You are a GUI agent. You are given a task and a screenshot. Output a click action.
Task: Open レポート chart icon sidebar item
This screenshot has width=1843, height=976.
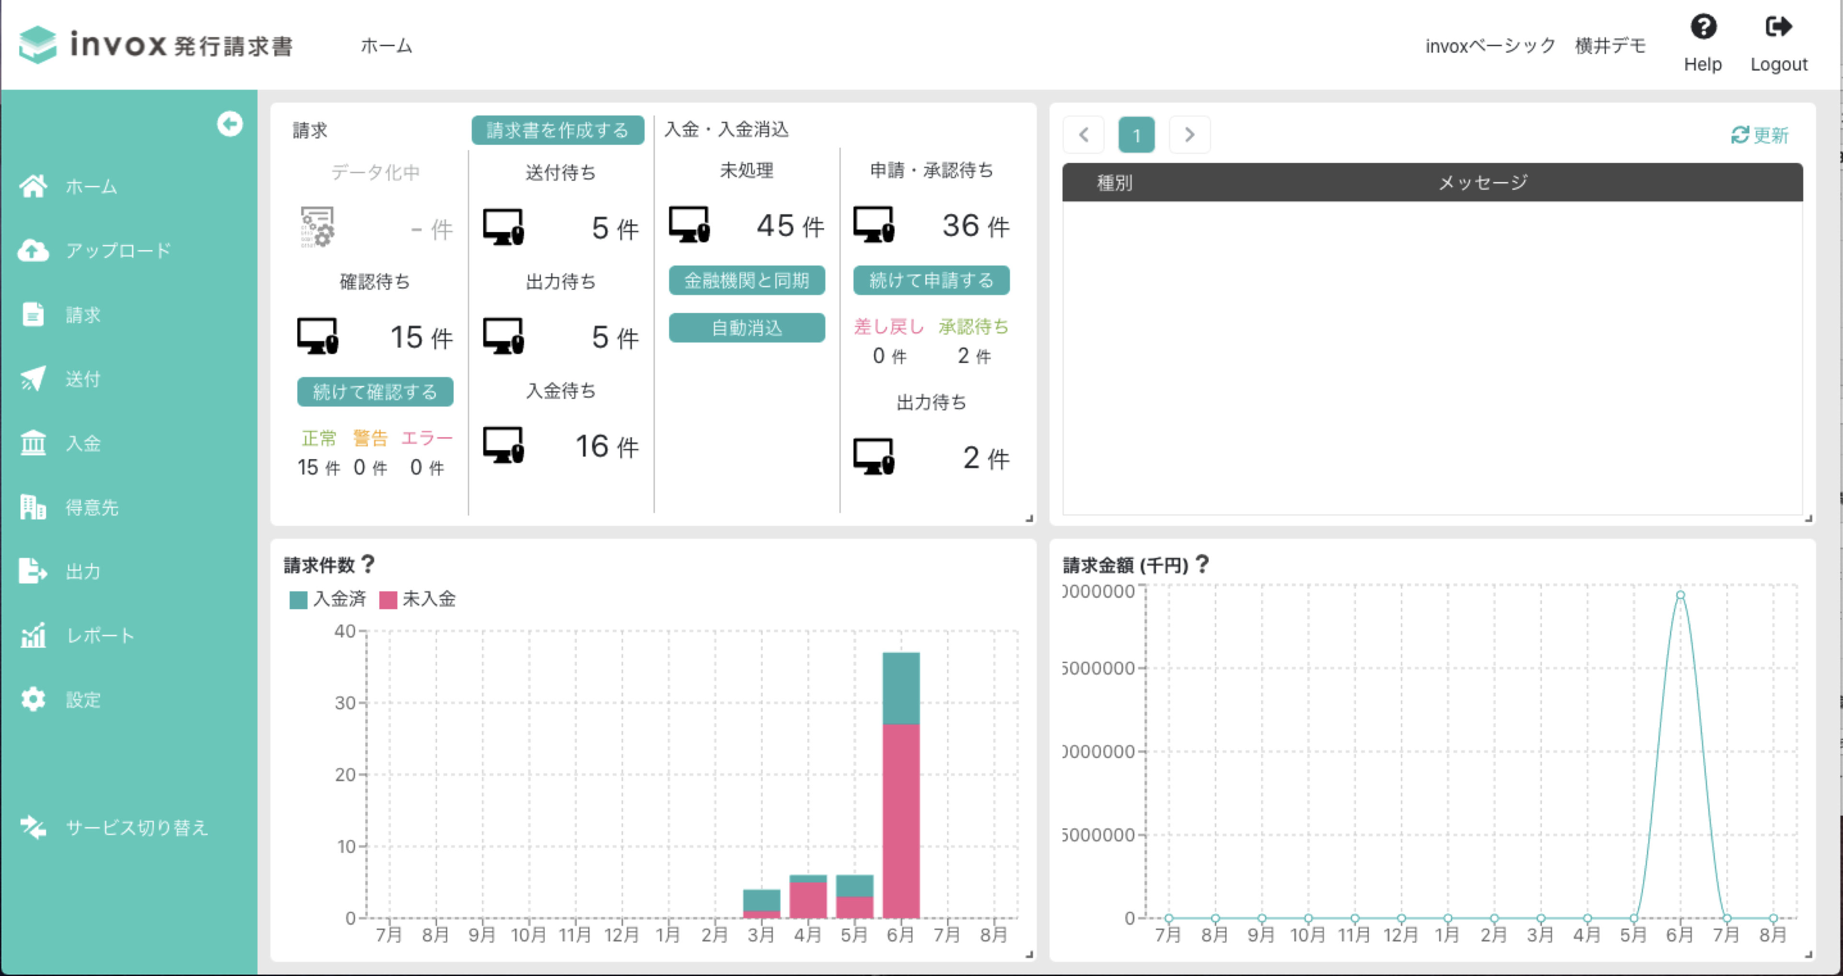(33, 635)
